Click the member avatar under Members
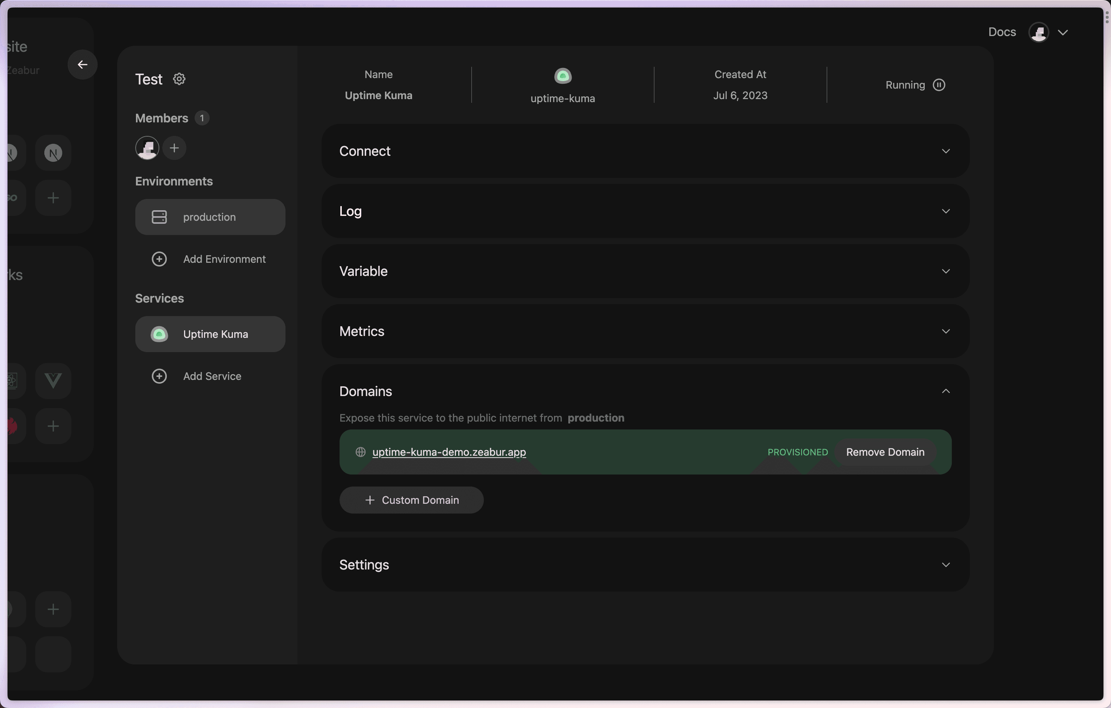This screenshot has width=1111, height=708. (147, 148)
